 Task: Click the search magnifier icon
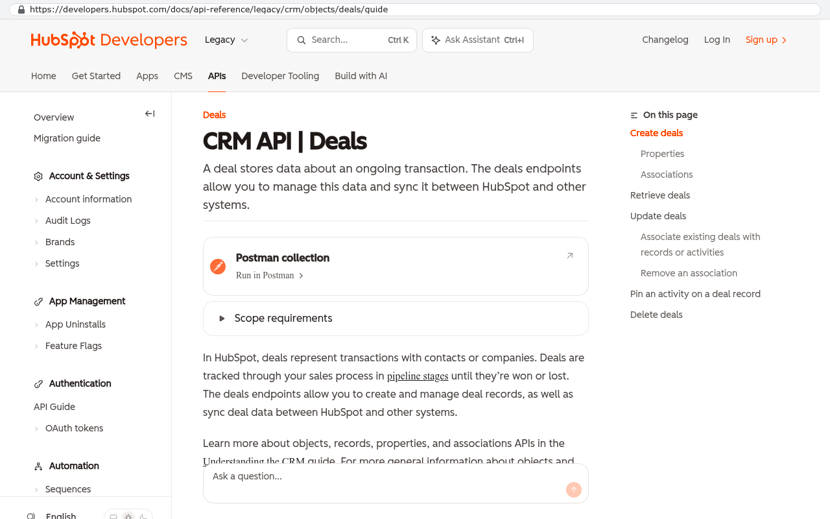(302, 40)
